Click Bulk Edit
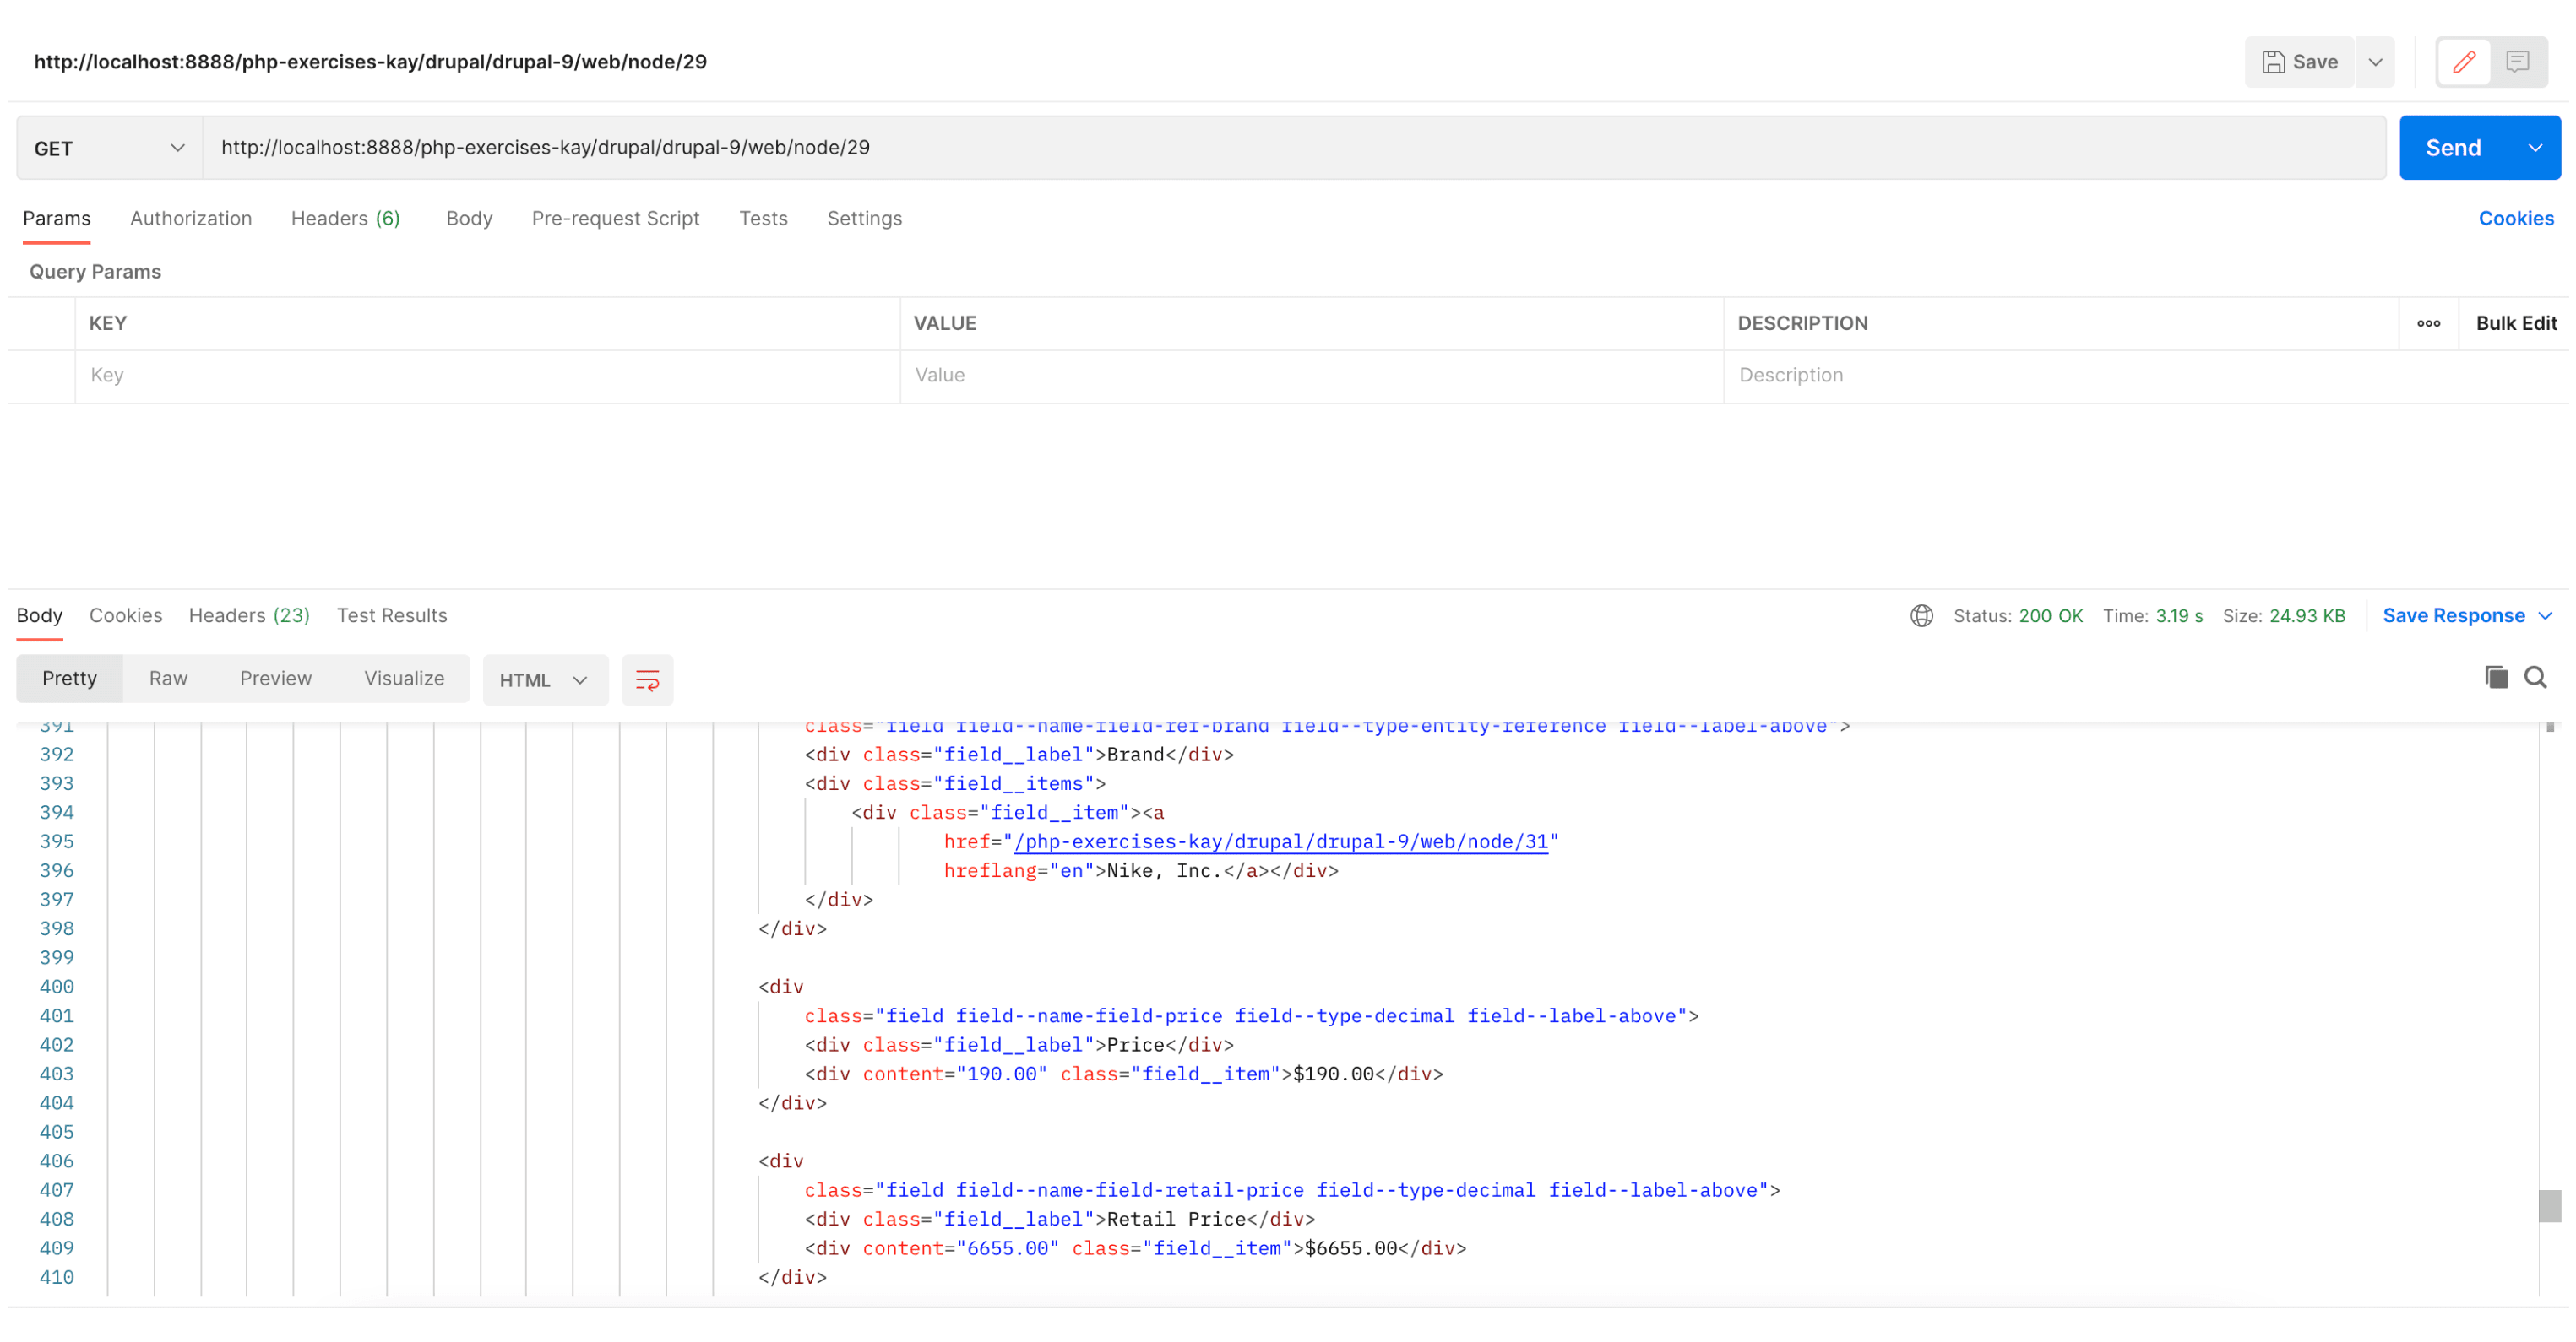 2516,322
